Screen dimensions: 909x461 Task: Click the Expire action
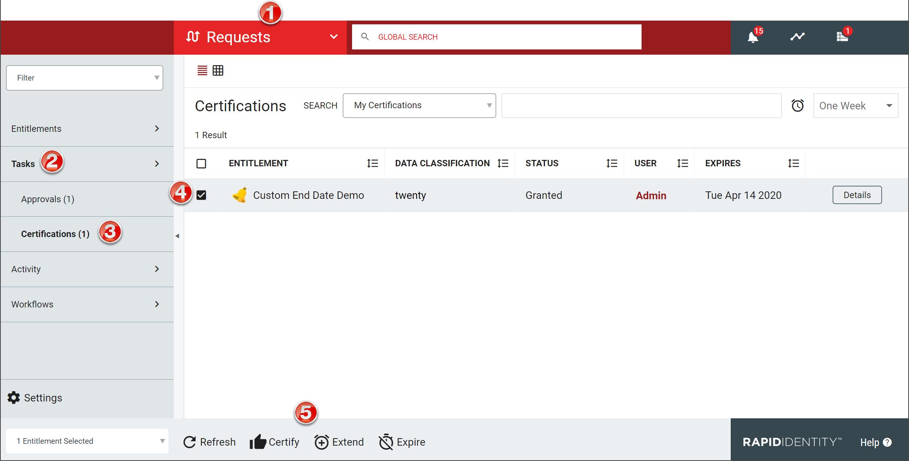point(402,442)
